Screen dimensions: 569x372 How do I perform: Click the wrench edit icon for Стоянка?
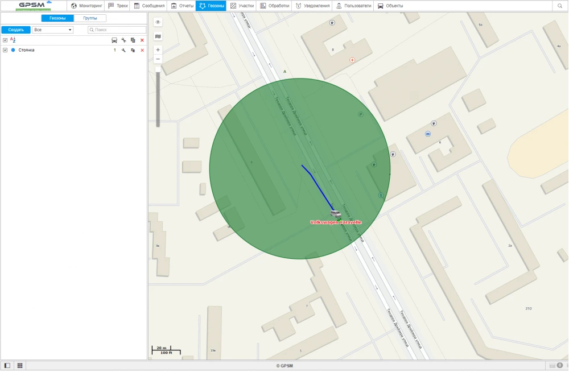pos(123,50)
